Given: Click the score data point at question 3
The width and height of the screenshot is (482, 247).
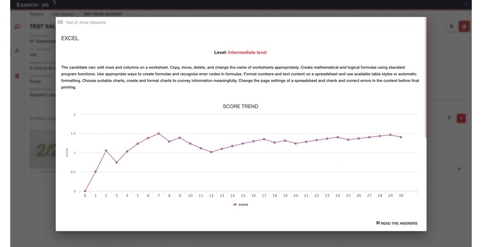Looking at the screenshot, I should [116, 162].
